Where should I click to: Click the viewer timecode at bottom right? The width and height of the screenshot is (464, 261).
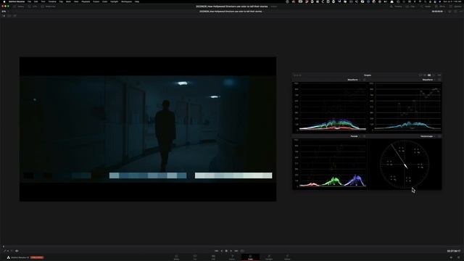(454, 251)
